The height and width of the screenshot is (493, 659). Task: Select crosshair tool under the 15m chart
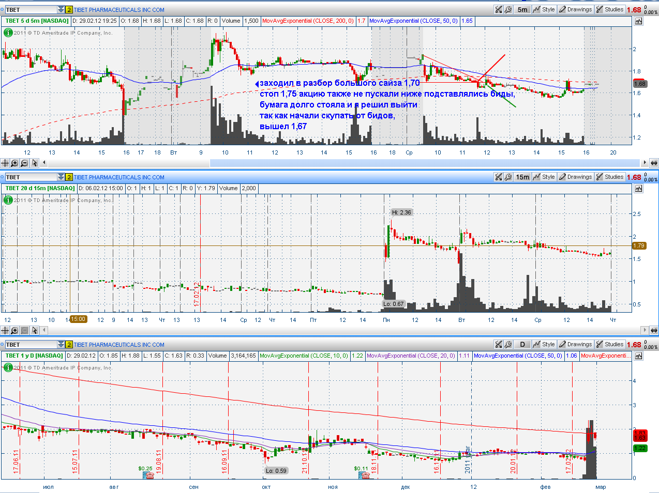5,330
